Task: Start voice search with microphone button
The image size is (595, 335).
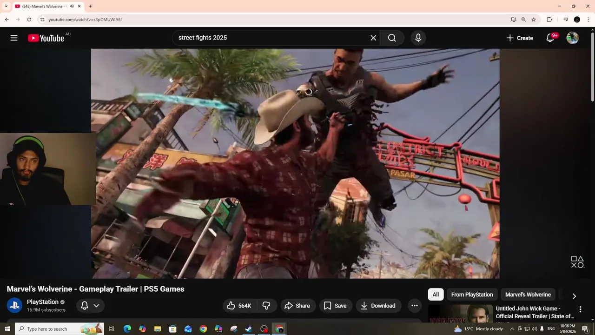Action: point(418,38)
